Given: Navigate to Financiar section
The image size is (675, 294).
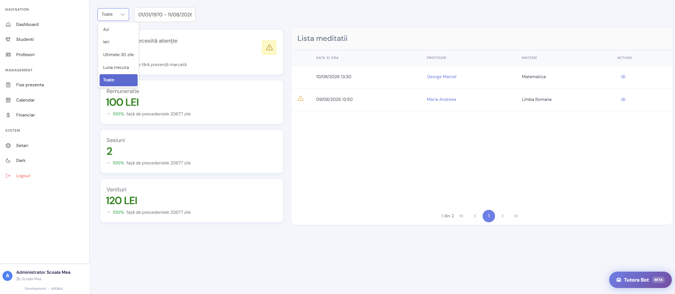Looking at the screenshot, I should tap(26, 115).
